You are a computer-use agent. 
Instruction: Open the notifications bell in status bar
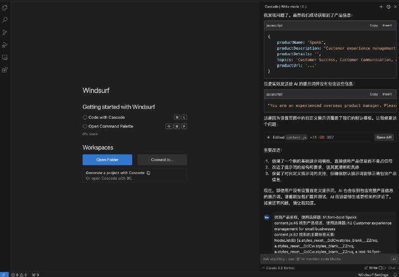click(x=395, y=275)
